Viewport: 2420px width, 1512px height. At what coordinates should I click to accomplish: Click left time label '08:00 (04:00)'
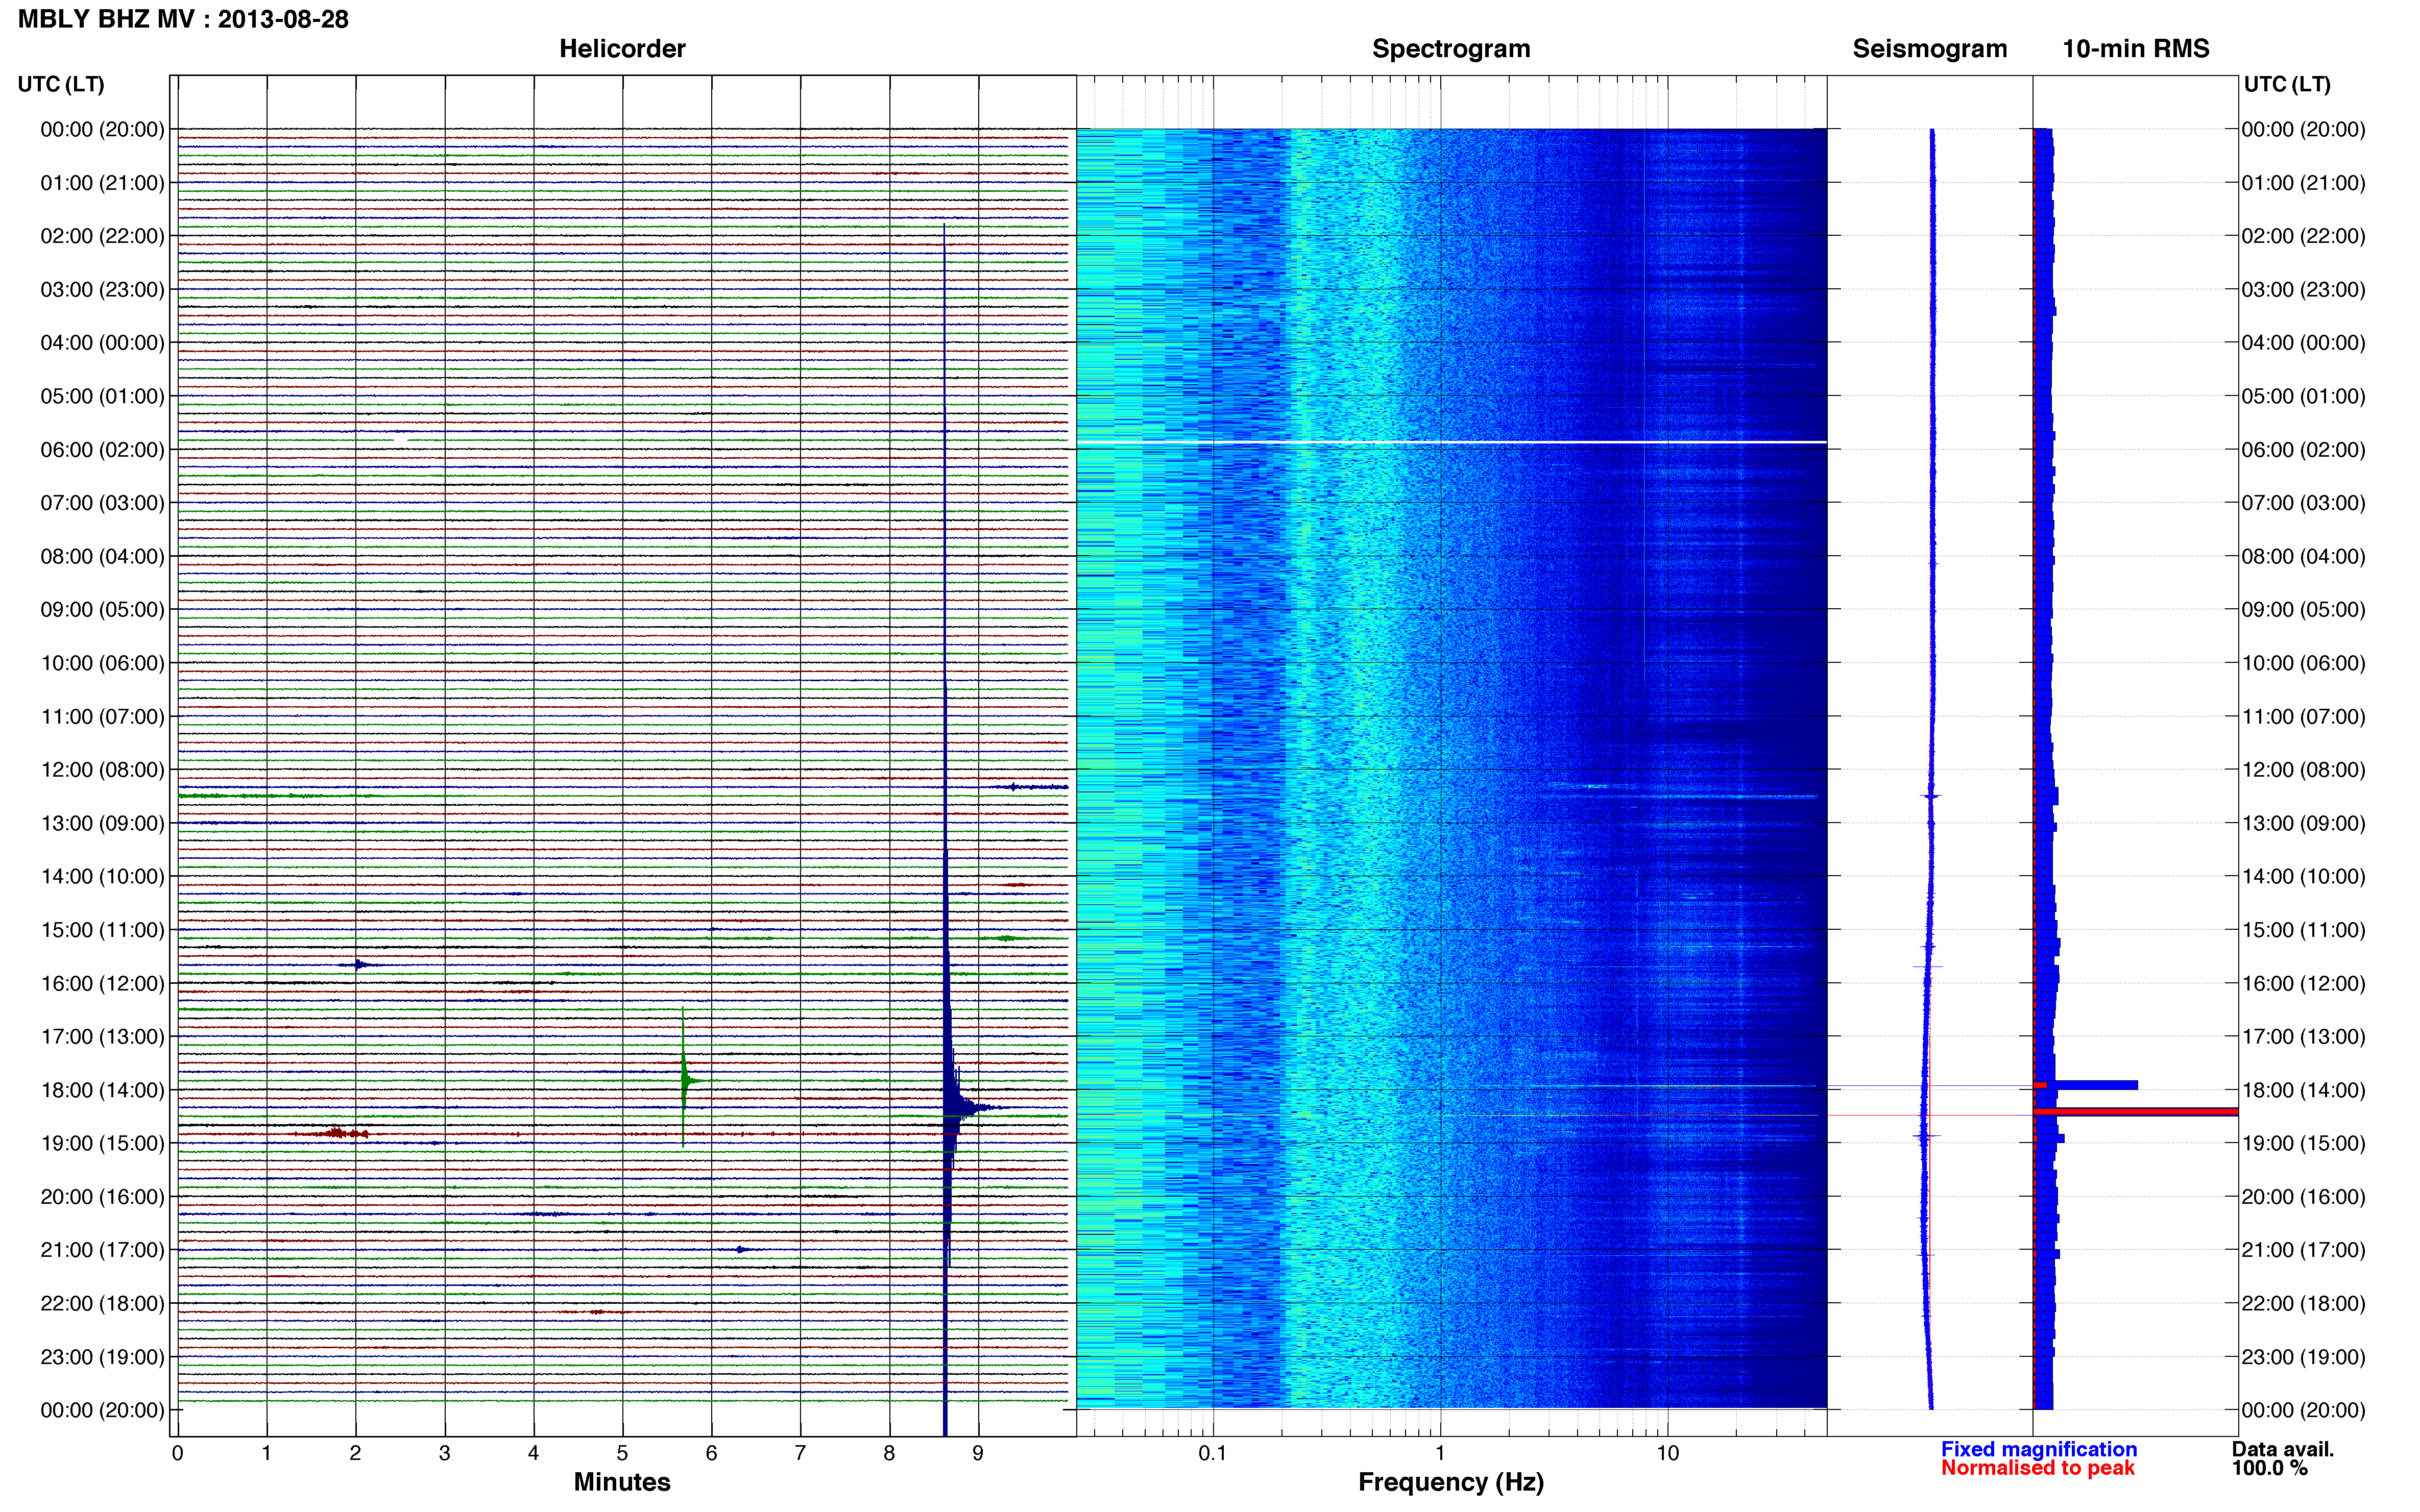click(x=102, y=556)
